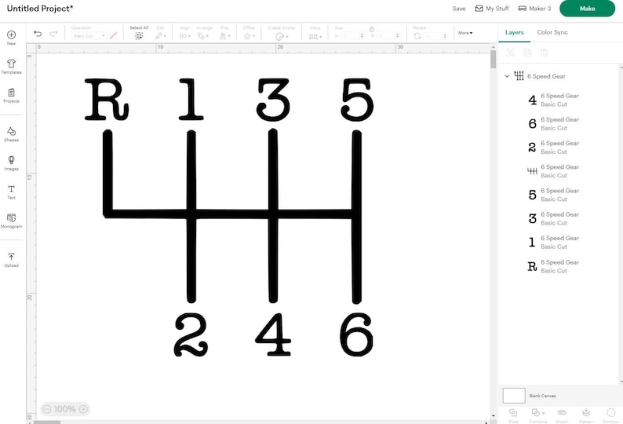
Task: Click the Contour tool
Action: click(x=611, y=415)
